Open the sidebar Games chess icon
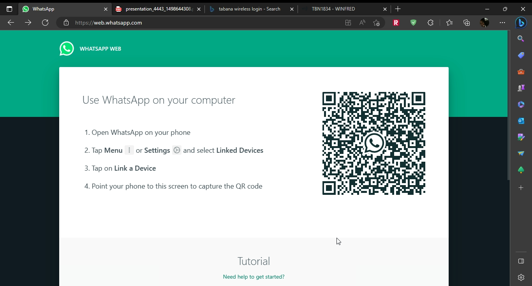This screenshot has width=532, height=286. pos(521,88)
